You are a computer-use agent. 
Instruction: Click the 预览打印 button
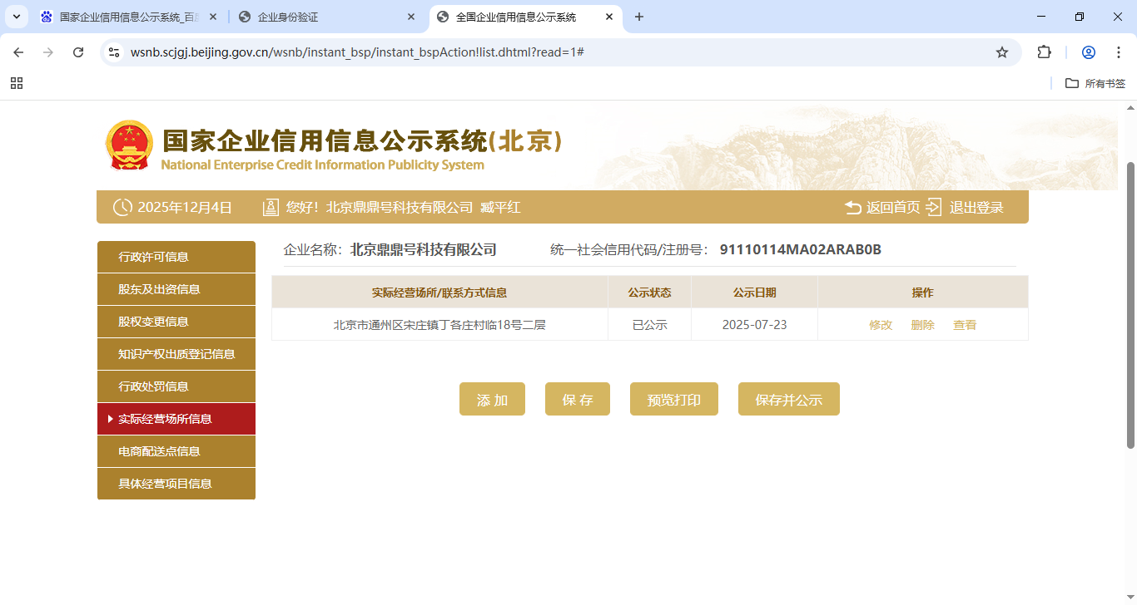[x=674, y=400]
